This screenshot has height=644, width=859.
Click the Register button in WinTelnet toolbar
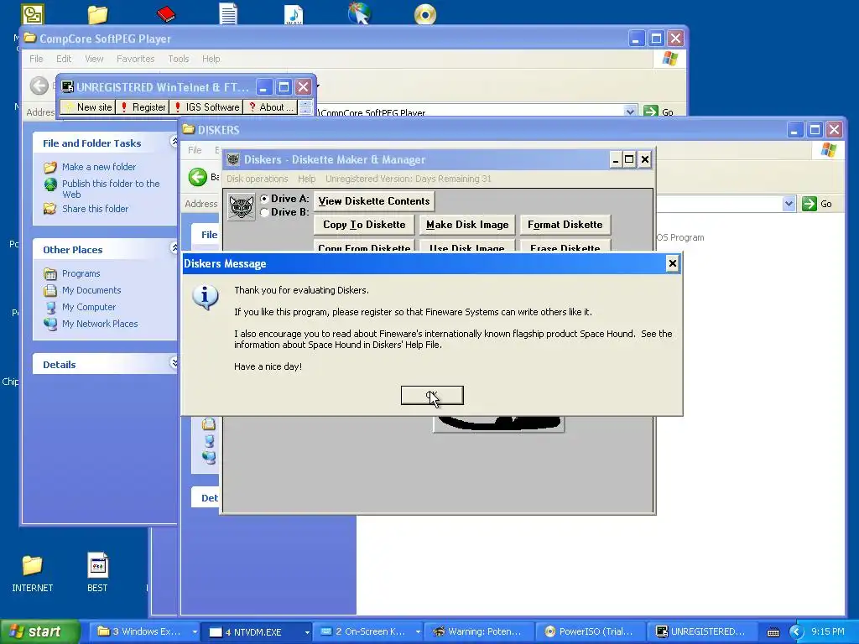coord(142,107)
